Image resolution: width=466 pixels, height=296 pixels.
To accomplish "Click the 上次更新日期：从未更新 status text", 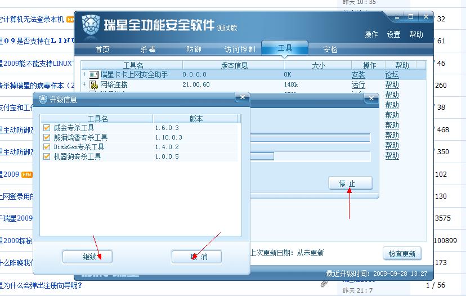I will (287, 253).
